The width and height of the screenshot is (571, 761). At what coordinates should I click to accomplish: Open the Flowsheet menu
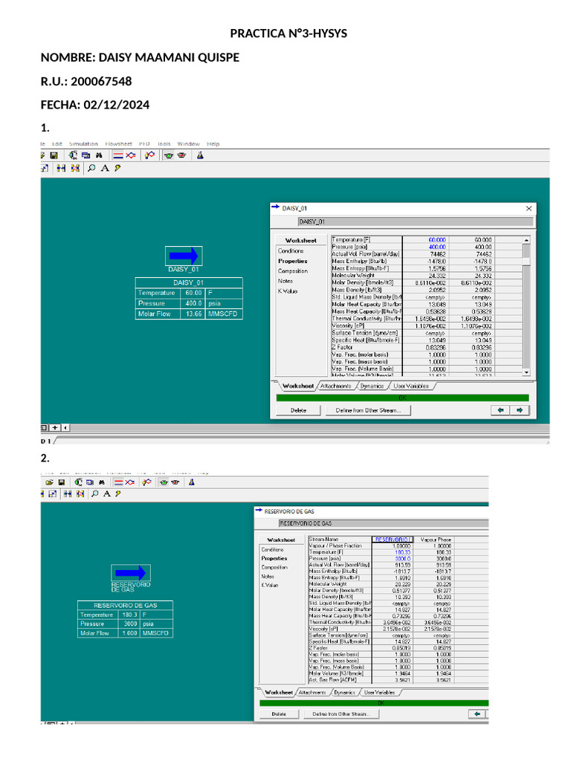point(118,143)
